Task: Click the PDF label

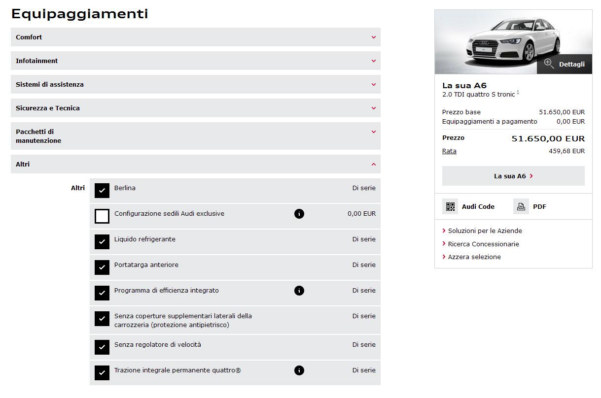Action: (539, 207)
